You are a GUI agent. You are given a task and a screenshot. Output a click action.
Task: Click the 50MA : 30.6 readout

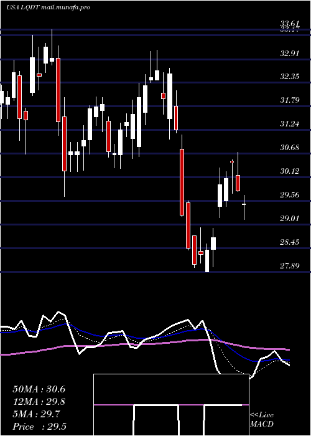[x=39, y=389]
